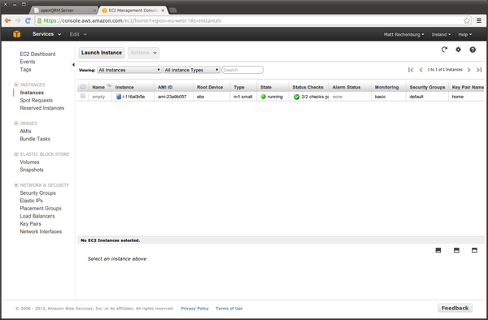The height and width of the screenshot is (320, 488).
Task: Open the Security Groups sidebar link
Action: [x=38, y=193]
